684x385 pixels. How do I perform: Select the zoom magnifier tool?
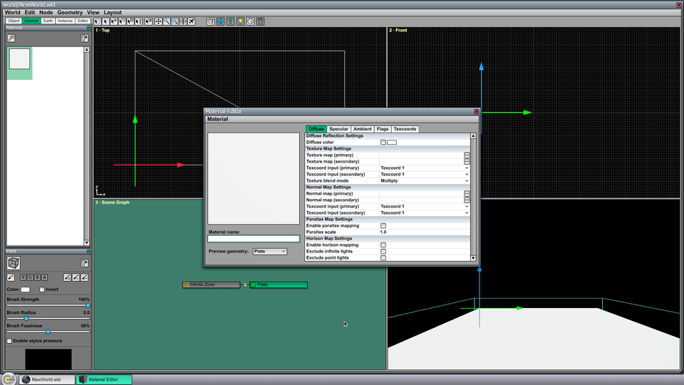coord(167,21)
